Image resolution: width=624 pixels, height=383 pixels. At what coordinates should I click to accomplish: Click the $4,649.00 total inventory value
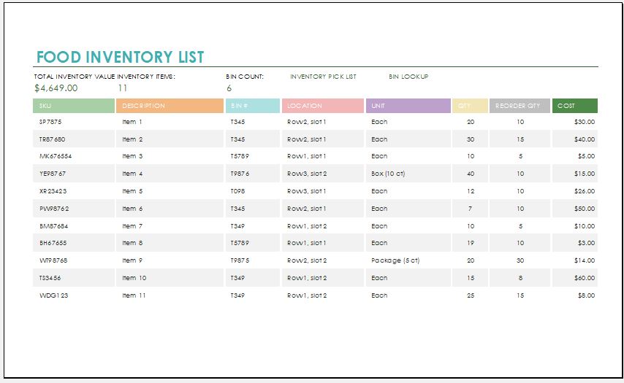[x=56, y=88]
